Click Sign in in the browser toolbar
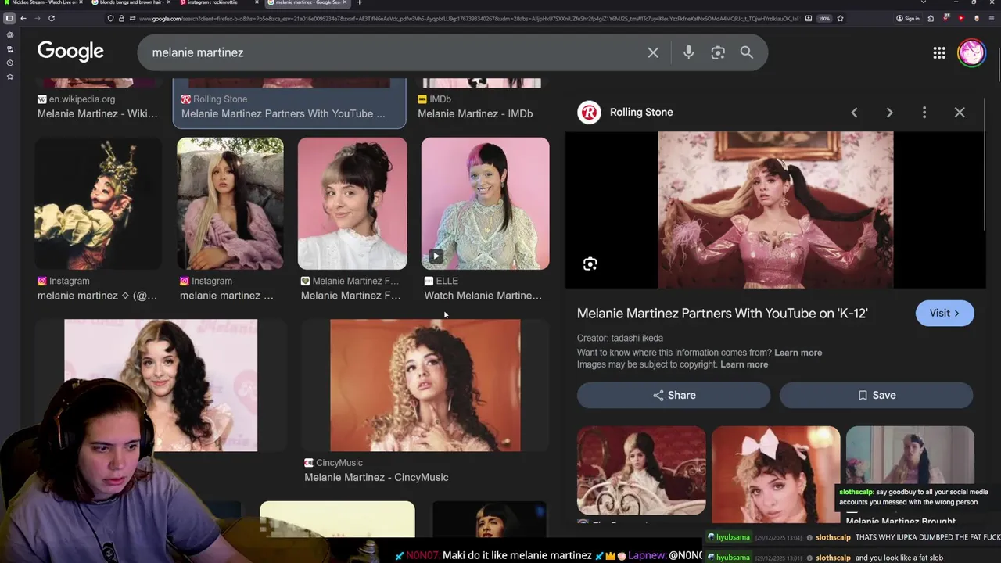This screenshot has height=563, width=1001. pos(908,18)
